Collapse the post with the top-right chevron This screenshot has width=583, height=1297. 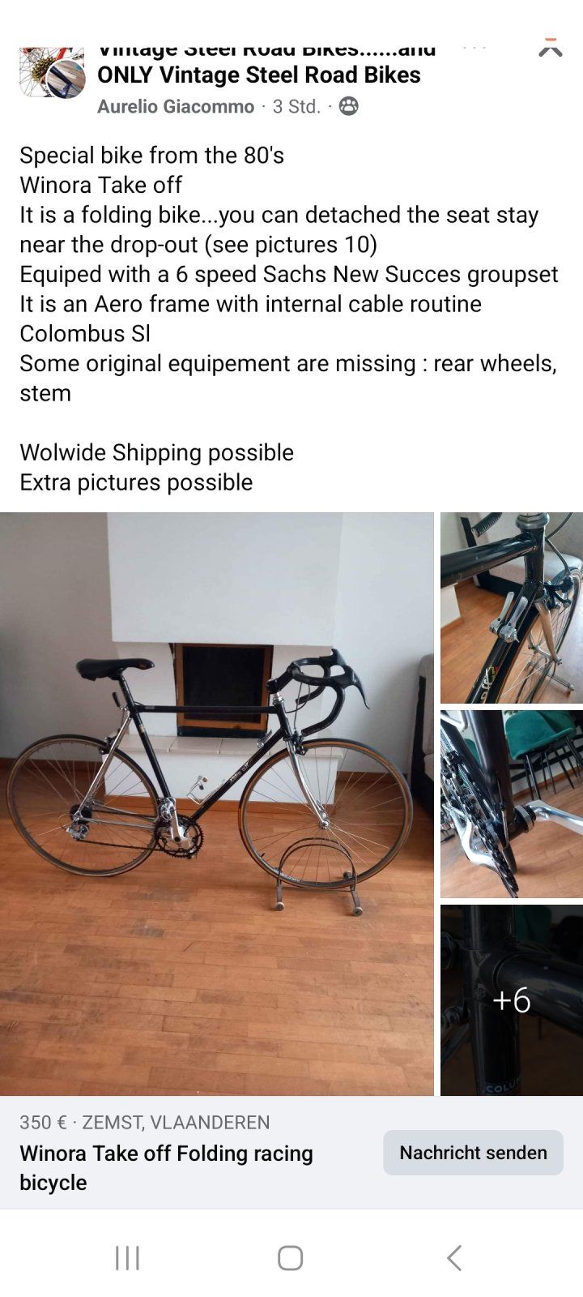(551, 49)
